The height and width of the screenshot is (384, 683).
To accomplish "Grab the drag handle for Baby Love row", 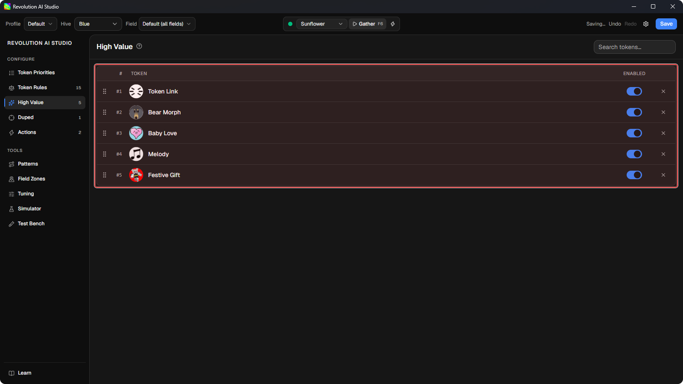I will pos(105,133).
